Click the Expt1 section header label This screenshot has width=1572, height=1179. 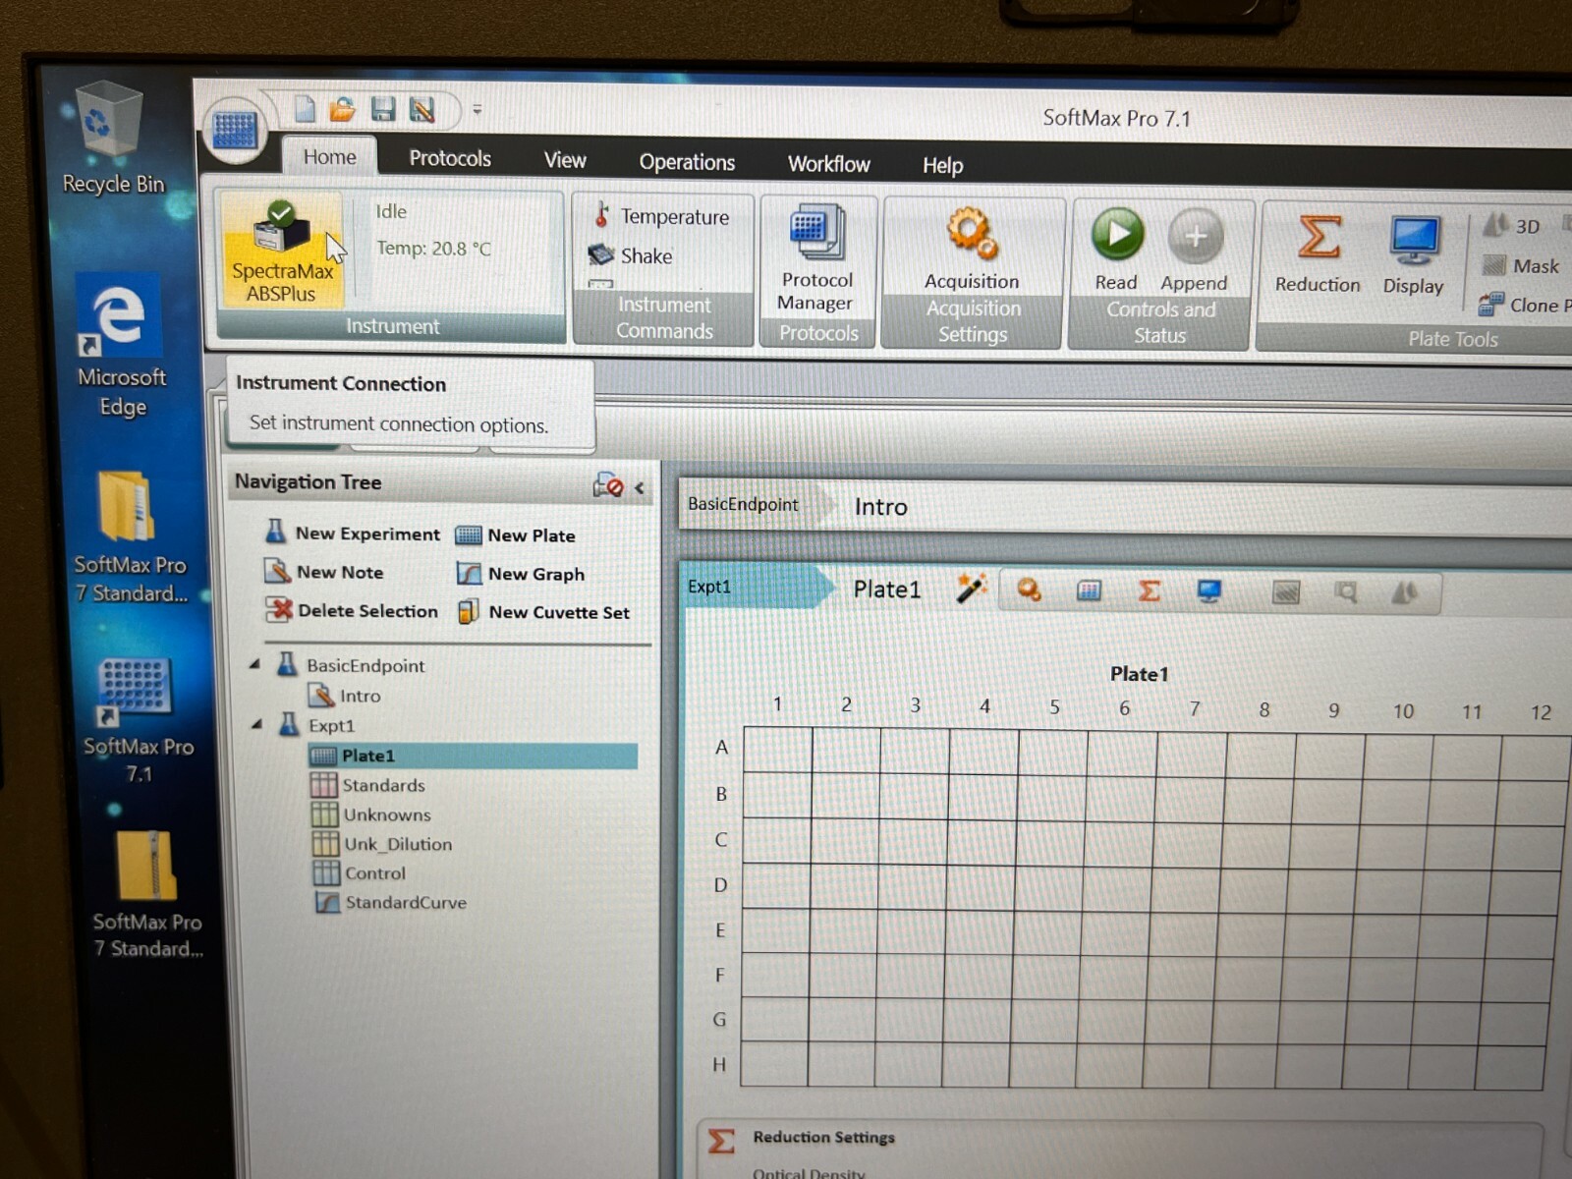tap(709, 587)
